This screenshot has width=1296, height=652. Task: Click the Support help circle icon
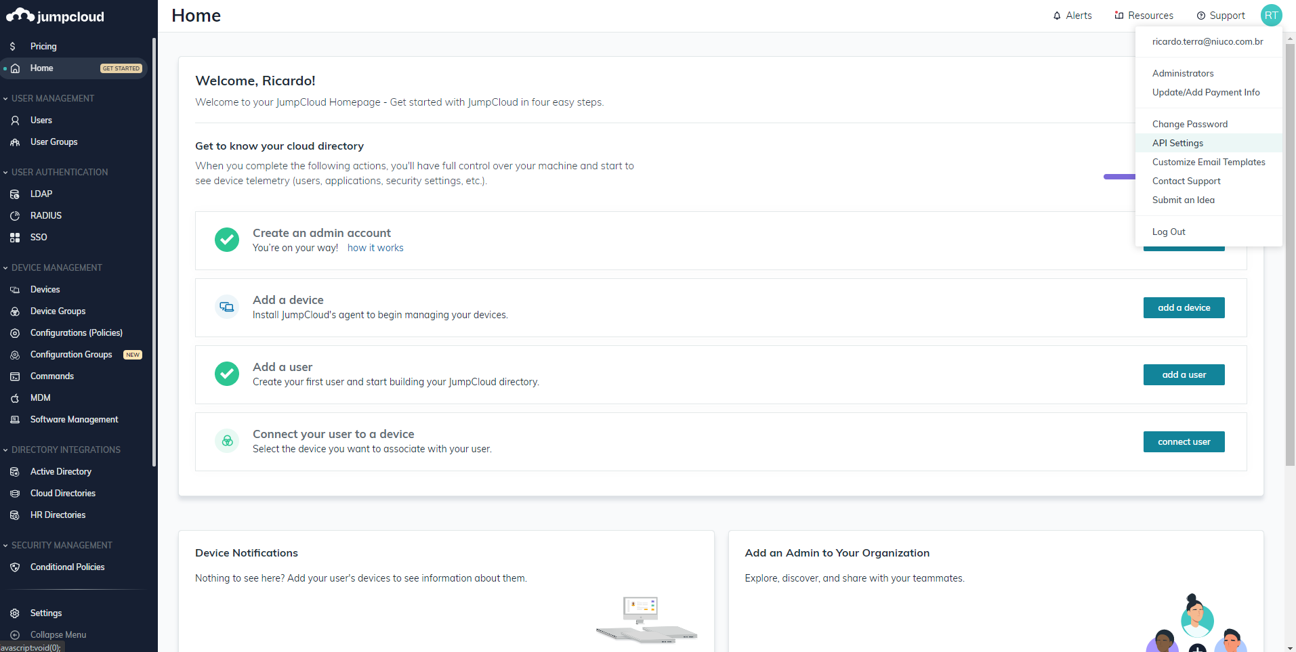1201,16
